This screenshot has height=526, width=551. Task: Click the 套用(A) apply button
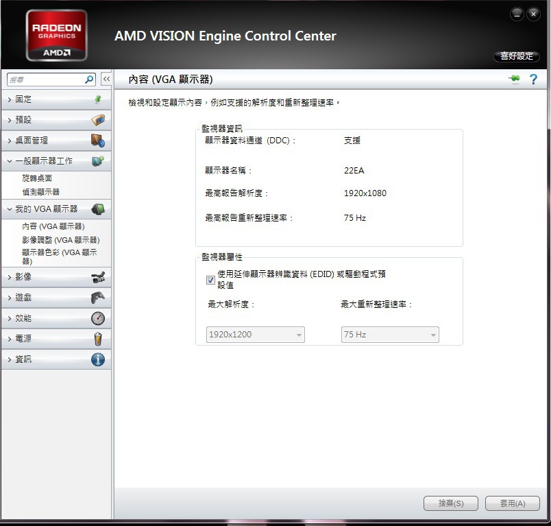click(513, 503)
